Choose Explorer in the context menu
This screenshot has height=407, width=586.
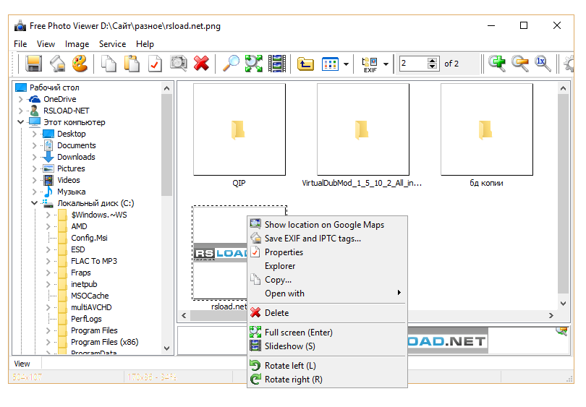pyautogui.click(x=327, y=266)
